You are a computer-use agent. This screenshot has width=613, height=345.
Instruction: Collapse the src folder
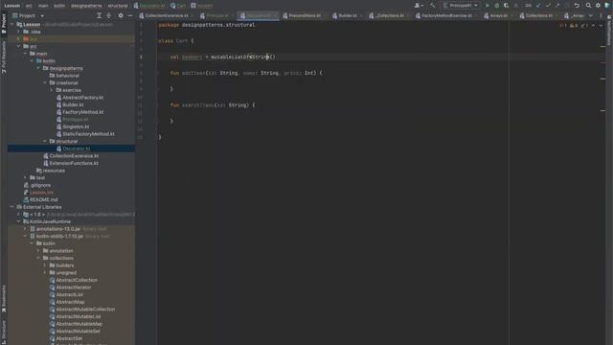(18, 46)
